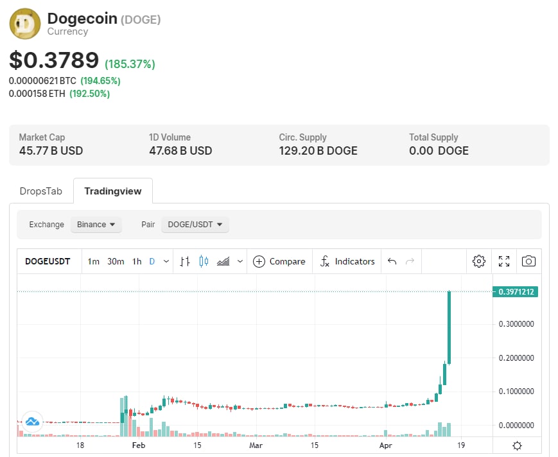Open the Binance exchange dropdown
The width and height of the screenshot is (558, 457).
(96, 225)
